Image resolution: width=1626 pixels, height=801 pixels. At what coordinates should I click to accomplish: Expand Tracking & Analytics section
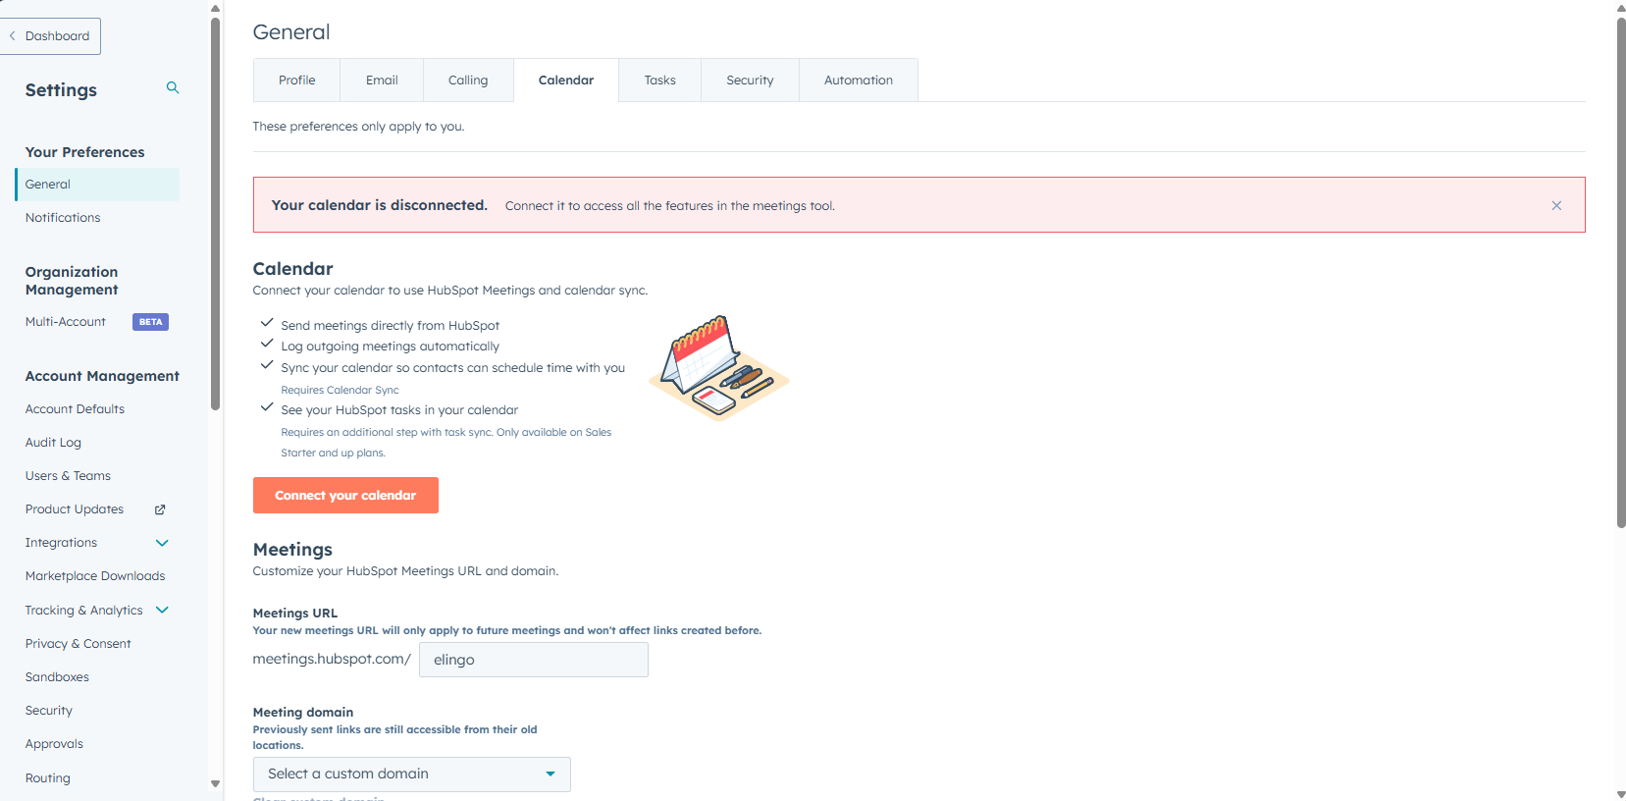[163, 611]
